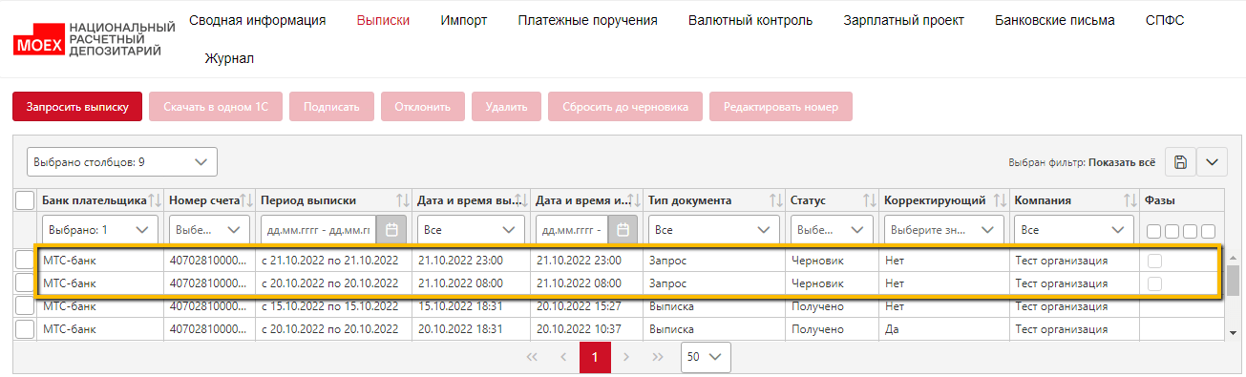Toggle Фазы checkbox in 21.10.2022 23:00 row

[x=1155, y=261]
